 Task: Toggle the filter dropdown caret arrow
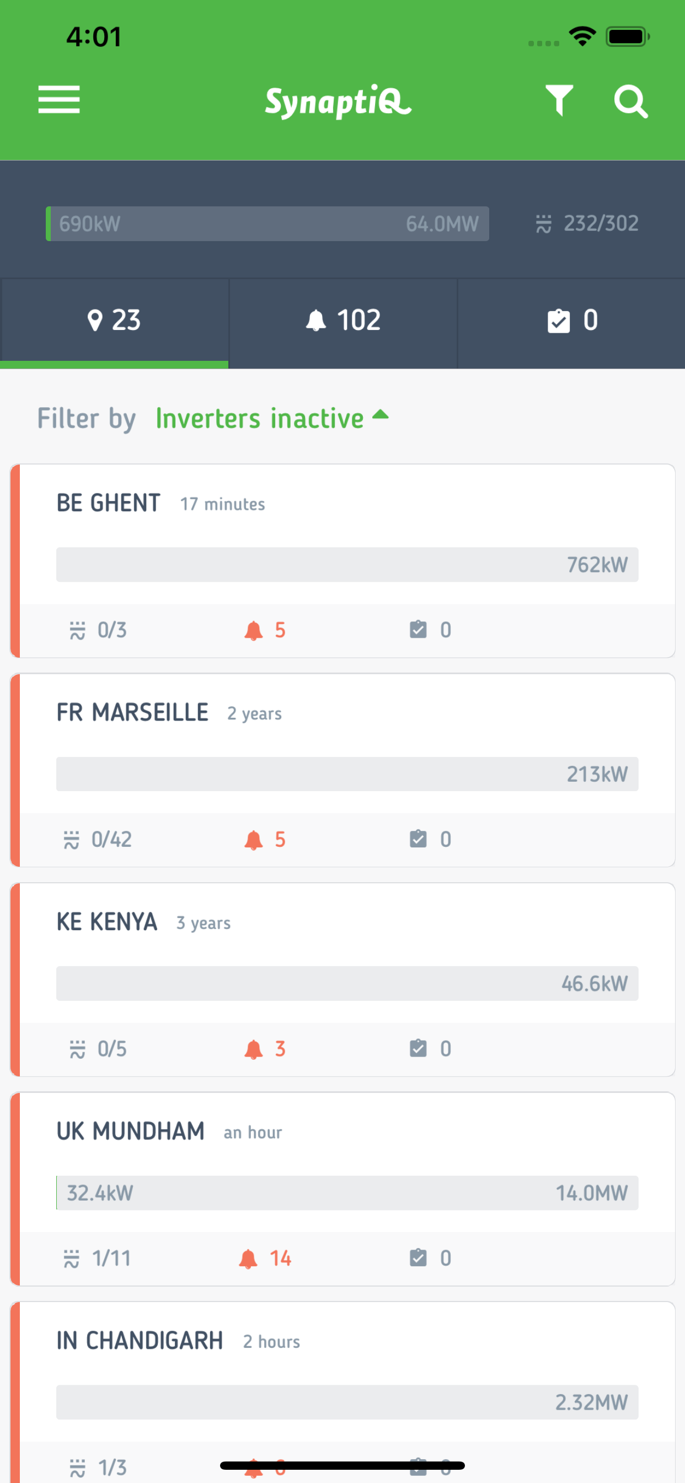point(381,414)
